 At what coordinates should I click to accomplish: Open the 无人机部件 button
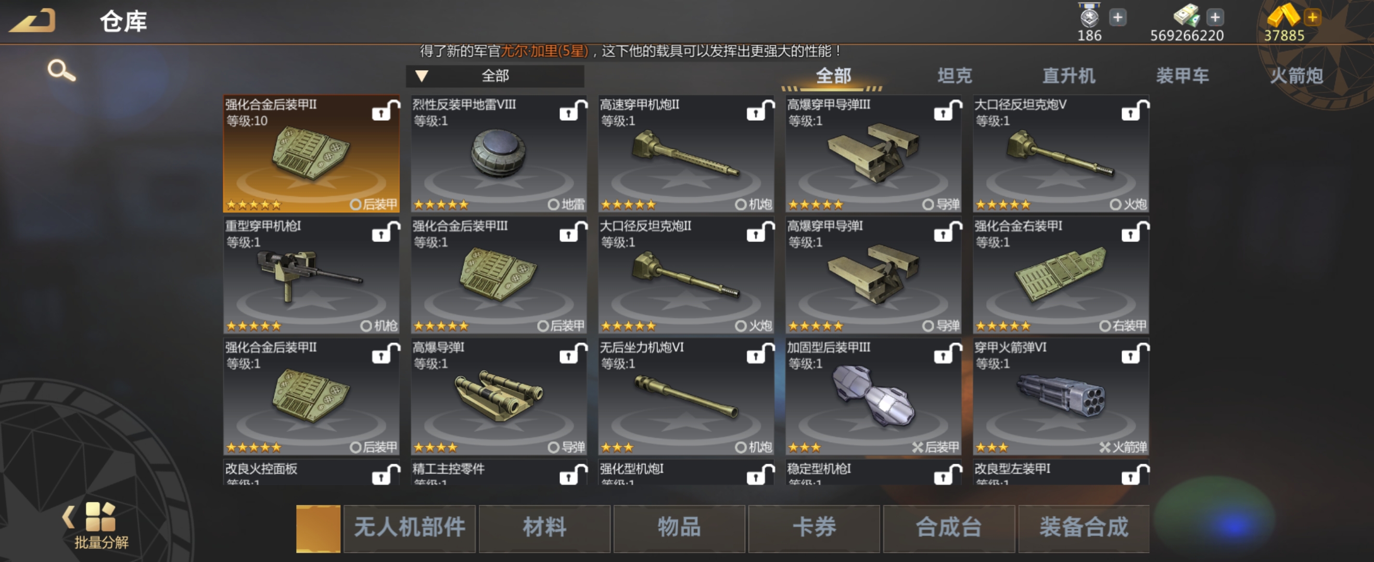pos(409,528)
